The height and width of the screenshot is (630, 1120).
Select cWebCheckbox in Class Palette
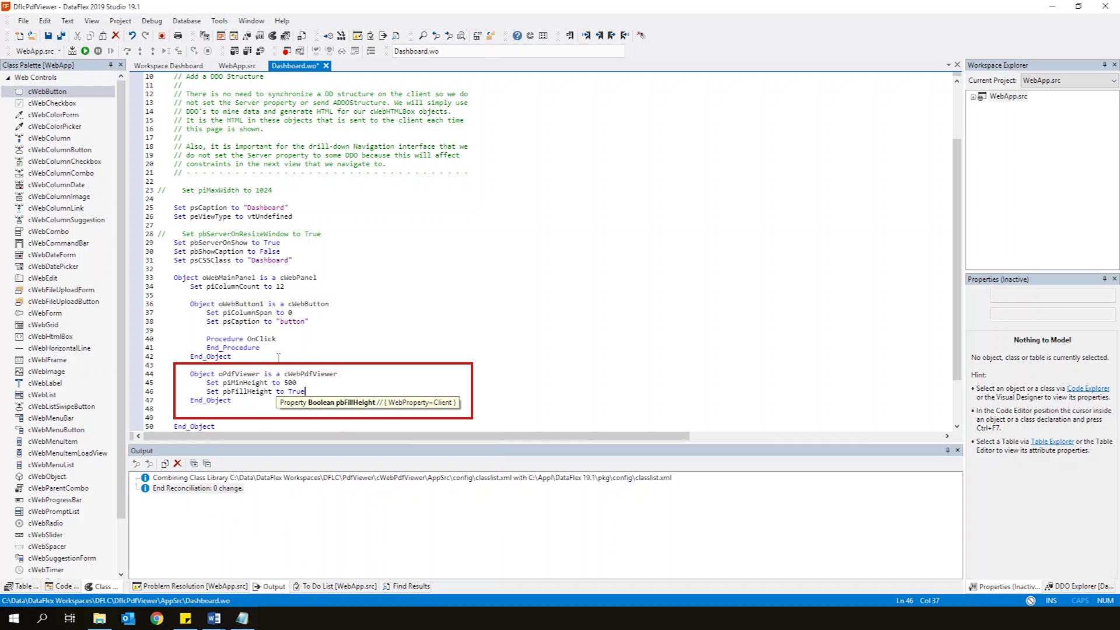(x=52, y=103)
